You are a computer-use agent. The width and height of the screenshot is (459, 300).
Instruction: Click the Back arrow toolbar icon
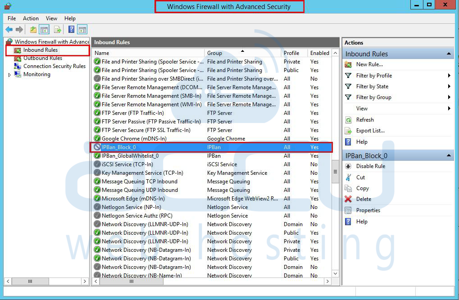[9, 30]
